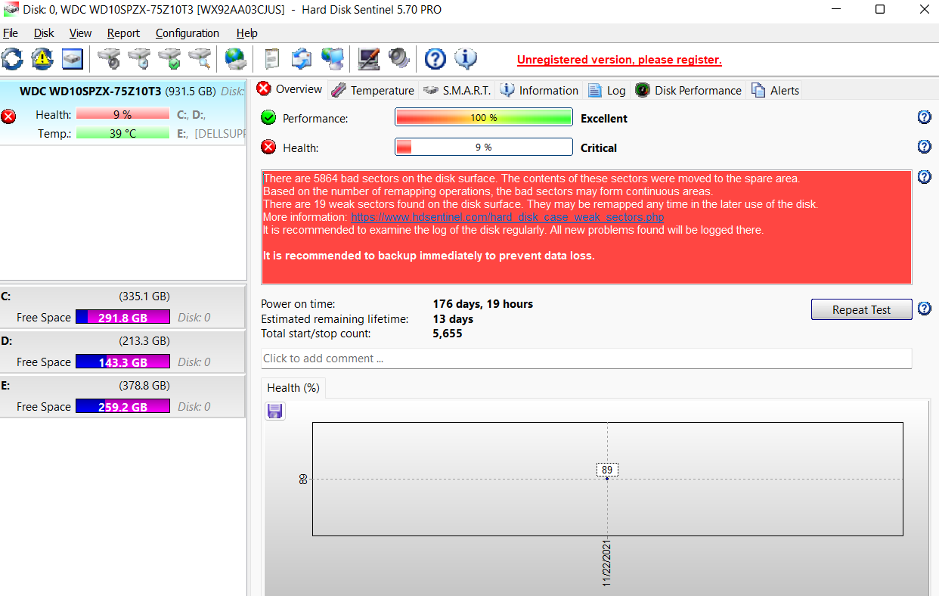
Task: Click the backup immediately warning text
Action: tap(429, 256)
